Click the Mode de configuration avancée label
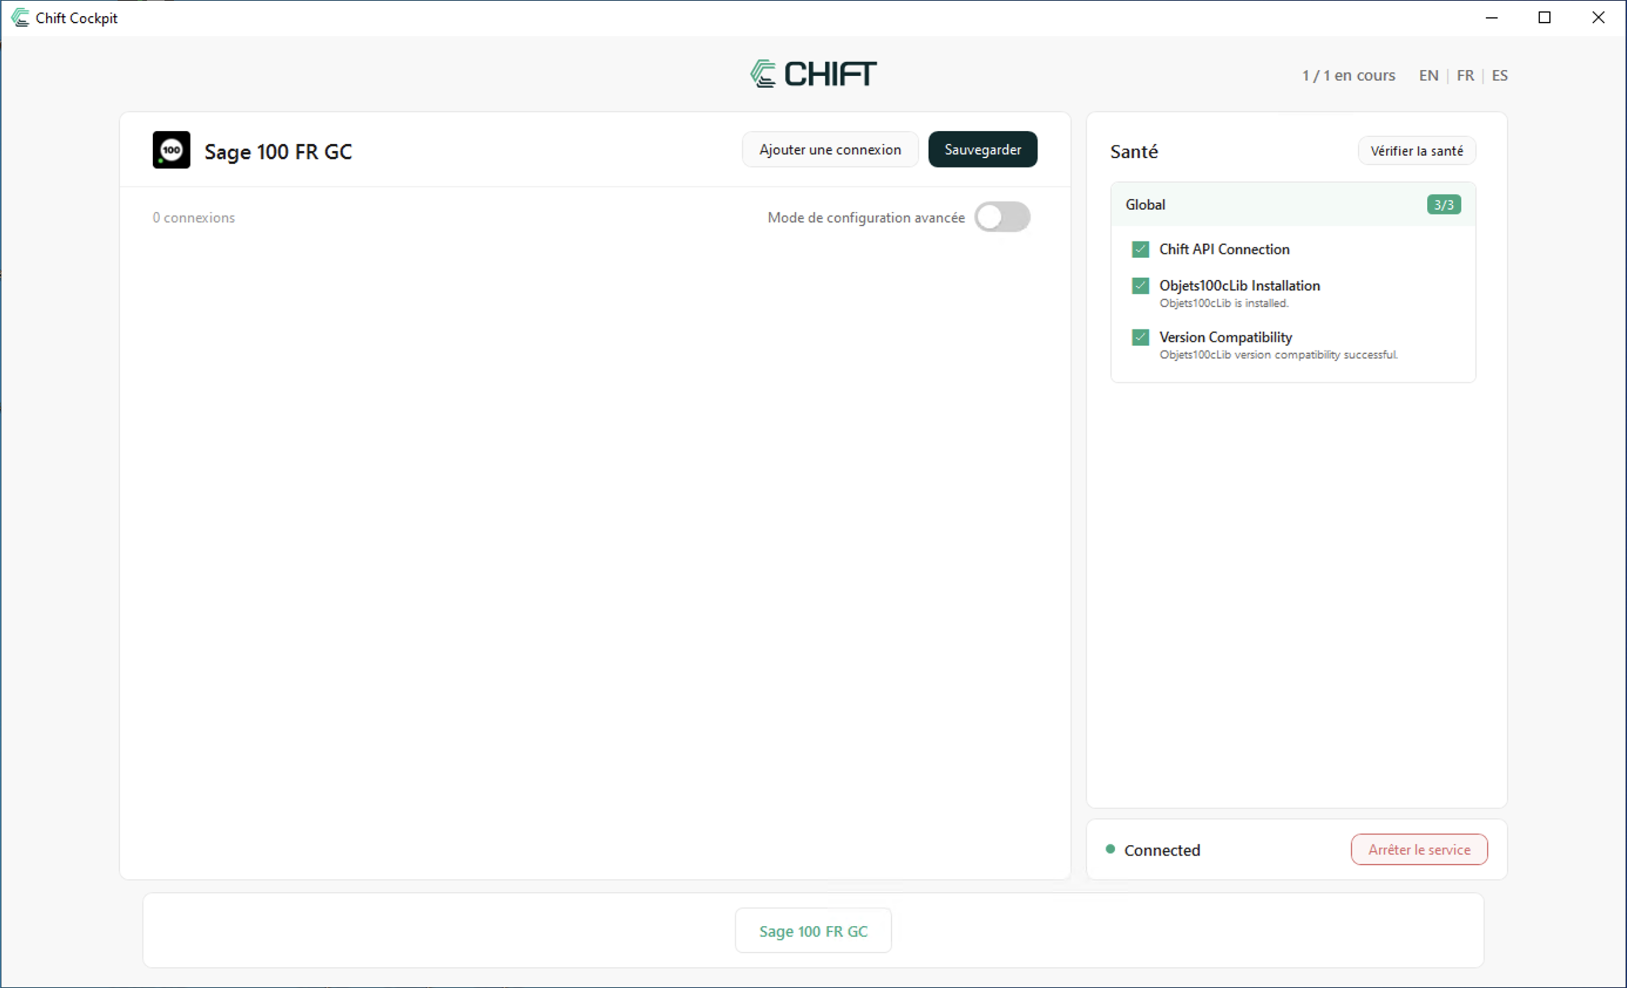 [866, 218]
